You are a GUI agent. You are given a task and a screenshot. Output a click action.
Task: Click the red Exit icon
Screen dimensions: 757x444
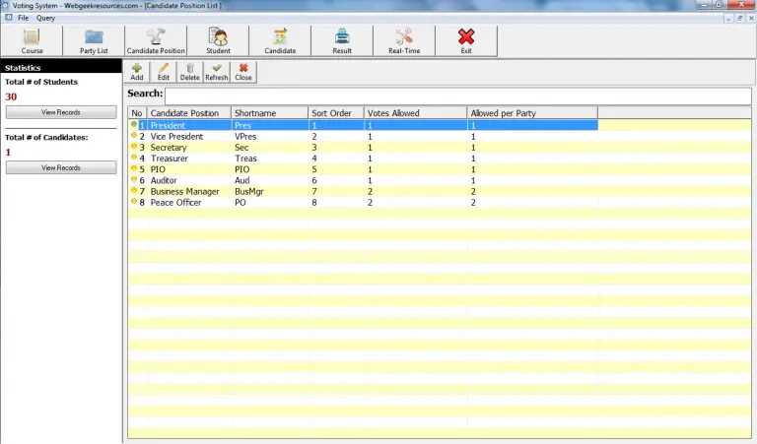pos(466,40)
